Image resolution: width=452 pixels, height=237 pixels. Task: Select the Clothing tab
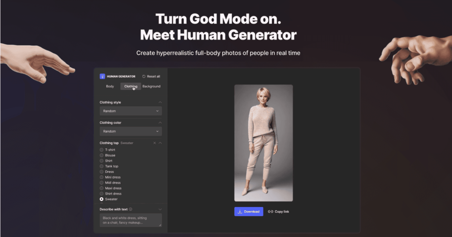pos(131,86)
